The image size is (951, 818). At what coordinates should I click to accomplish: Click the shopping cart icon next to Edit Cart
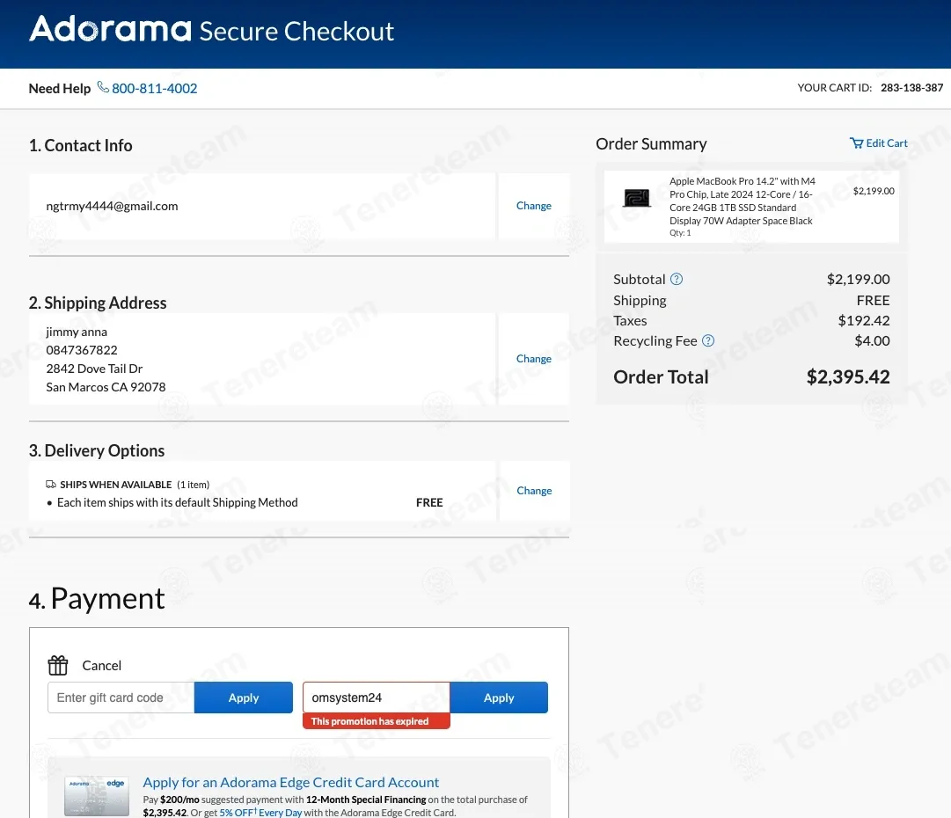click(x=856, y=143)
